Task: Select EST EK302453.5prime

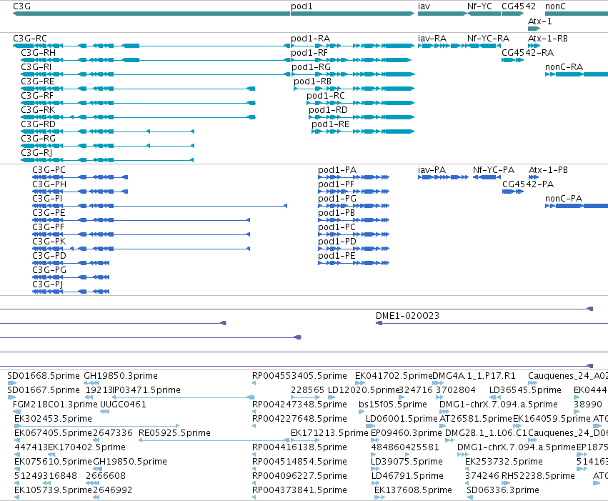Action: tap(97, 426)
